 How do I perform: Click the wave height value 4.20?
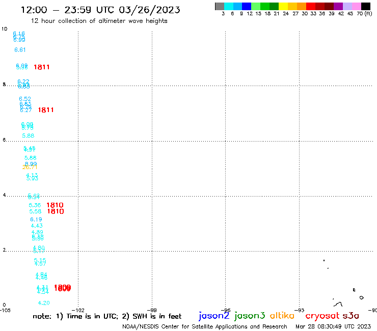pos(44,303)
